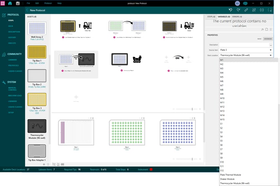280x186 pixels.
Task: Go to the Home screen icon
Action: 10,3
